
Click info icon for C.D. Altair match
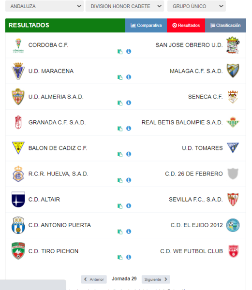pyautogui.click(x=129, y=206)
